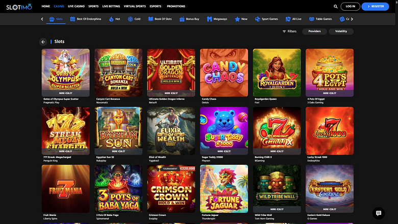Viewport: 398px width, 224px height.
Task: Click the Table Games category label
Action: 324,19
